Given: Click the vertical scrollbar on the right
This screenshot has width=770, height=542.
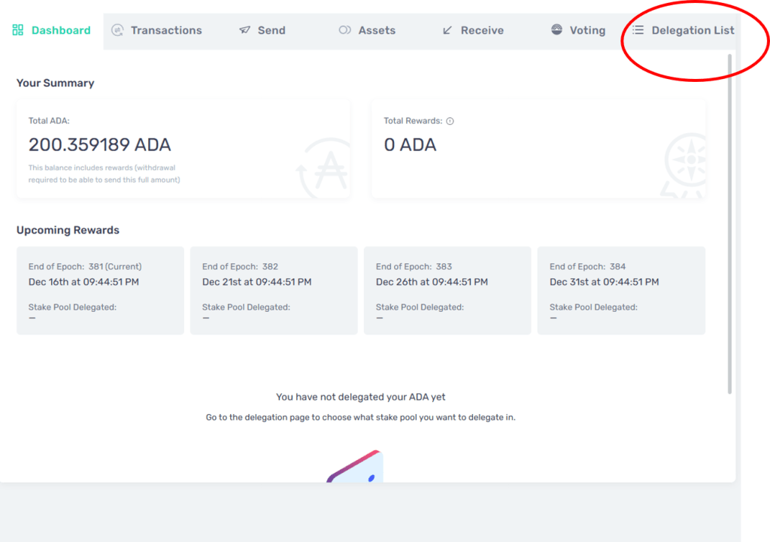Looking at the screenshot, I should tap(729, 226).
